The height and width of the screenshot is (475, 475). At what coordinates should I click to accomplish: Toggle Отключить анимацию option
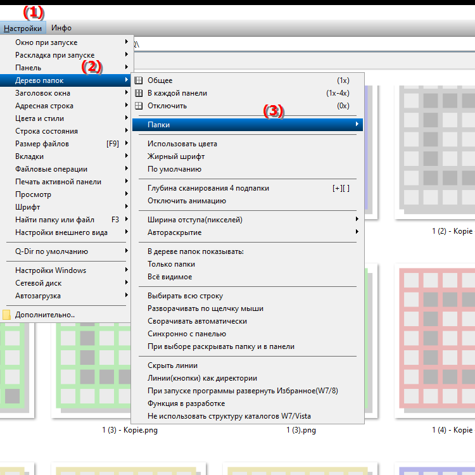[248, 201]
